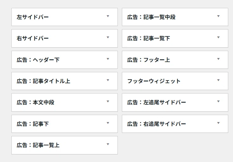Select the 広告：本文中段 heading
233x162 pixels.
(x=36, y=102)
